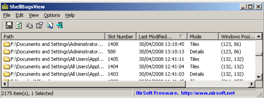Viewport: 264px width, 98px height.
Task: Open the Edit menu
Action: (x=20, y=15)
